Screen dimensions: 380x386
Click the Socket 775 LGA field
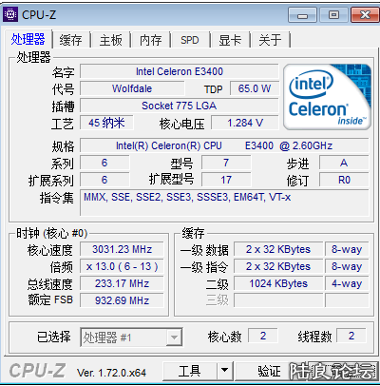click(180, 106)
